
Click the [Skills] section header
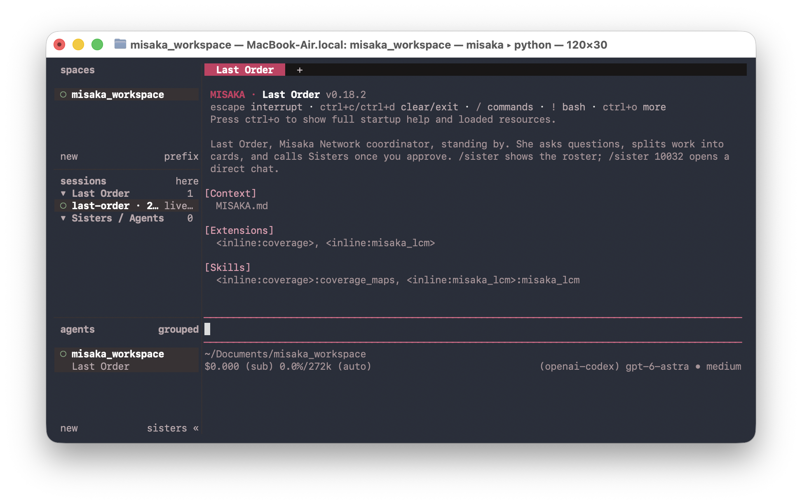click(227, 268)
